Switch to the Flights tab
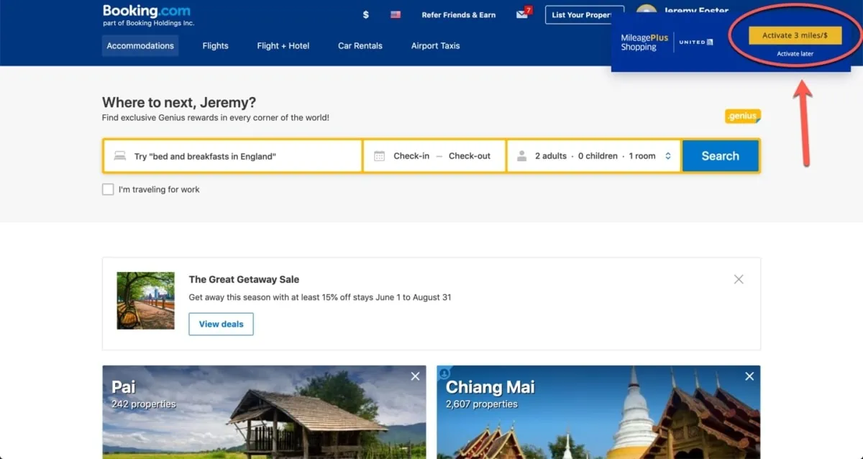 (x=215, y=45)
